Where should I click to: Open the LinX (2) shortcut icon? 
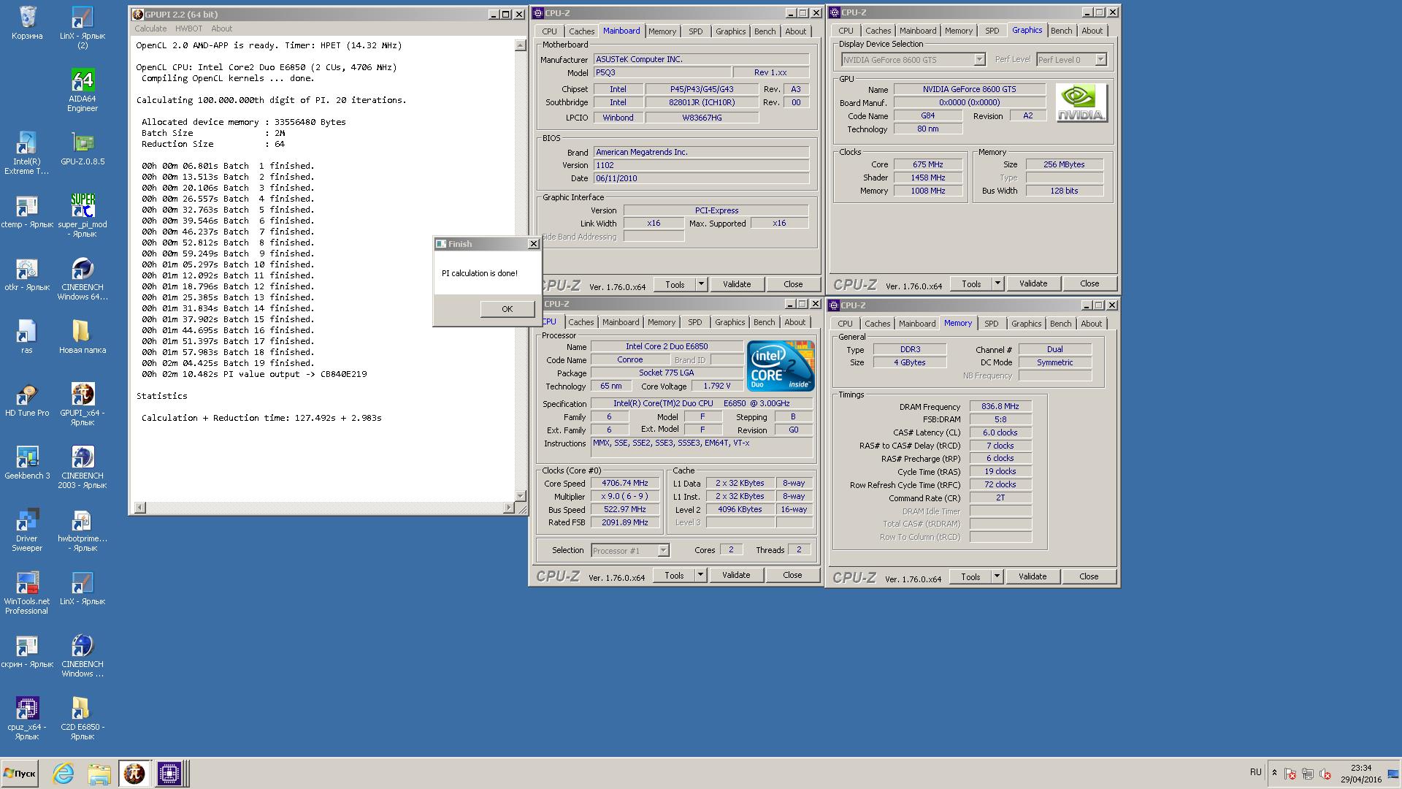point(83,28)
